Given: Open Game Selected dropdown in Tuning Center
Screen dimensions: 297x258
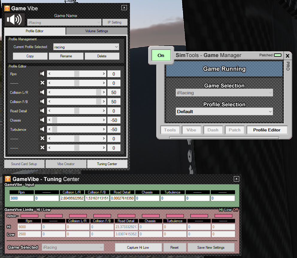Looking at the screenshot, I should (x=73, y=247).
